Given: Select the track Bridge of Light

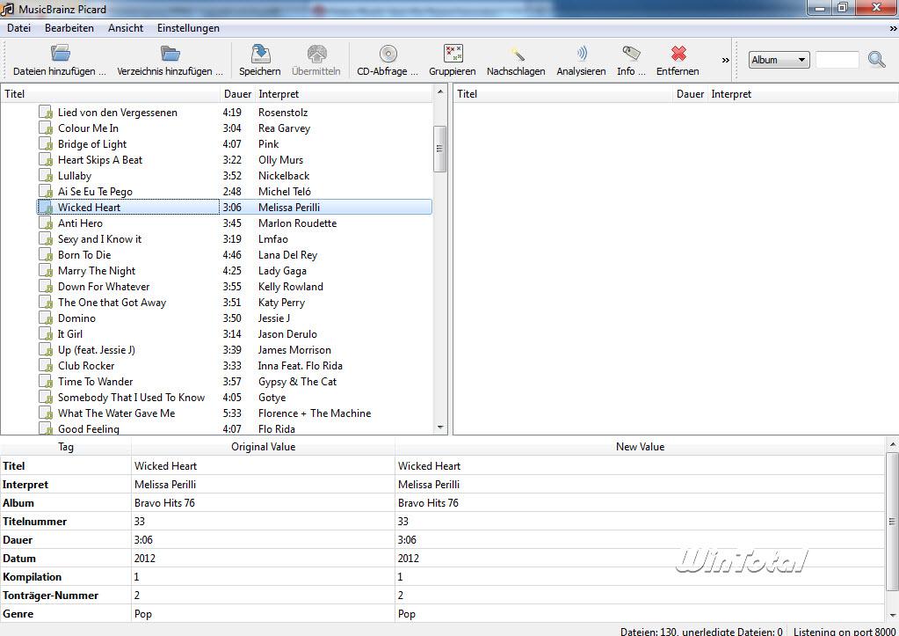Looking at the screenshot, I should click(91, 144).
